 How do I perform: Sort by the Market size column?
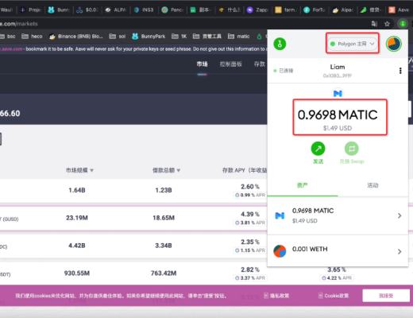click(x=79, y=170)
